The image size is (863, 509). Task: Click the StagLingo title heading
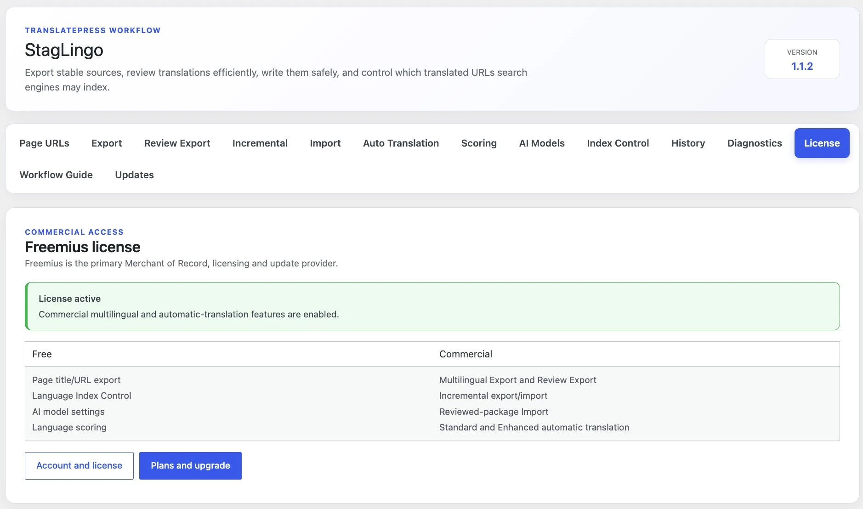pos(64,50)
